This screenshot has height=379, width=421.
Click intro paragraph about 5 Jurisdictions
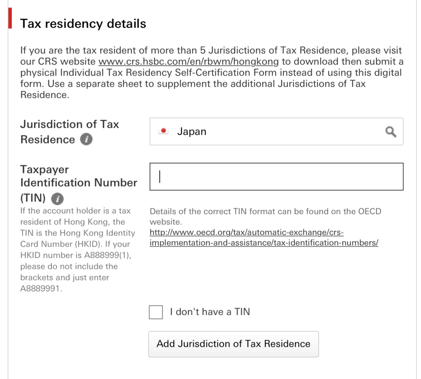coord(211,73)
